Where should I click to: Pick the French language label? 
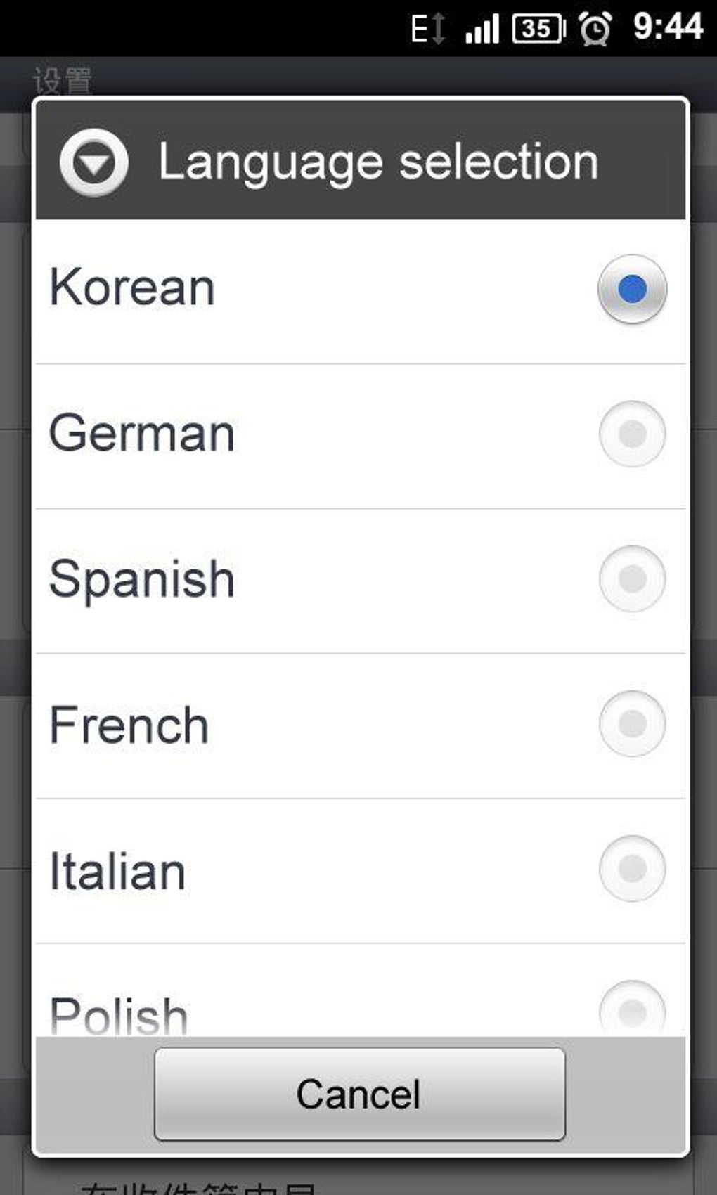(x=129, y=725)
